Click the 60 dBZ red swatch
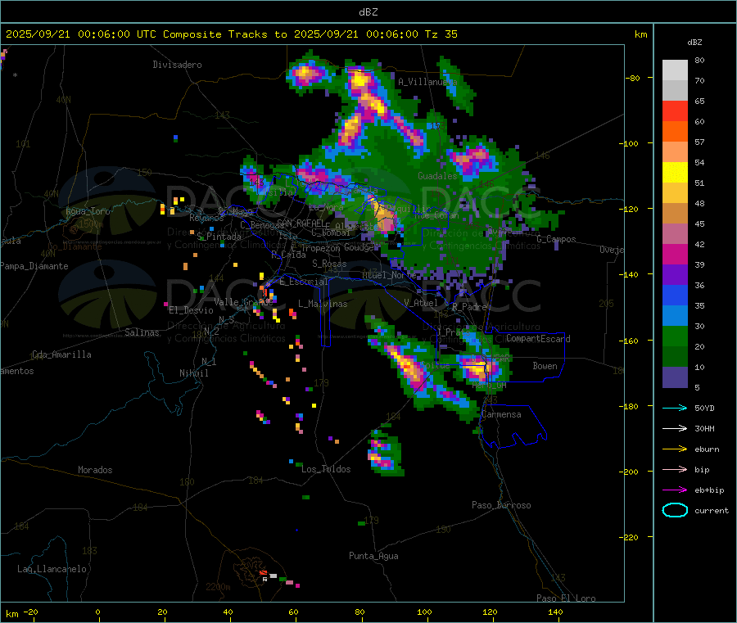 click(x=675, y=111)
